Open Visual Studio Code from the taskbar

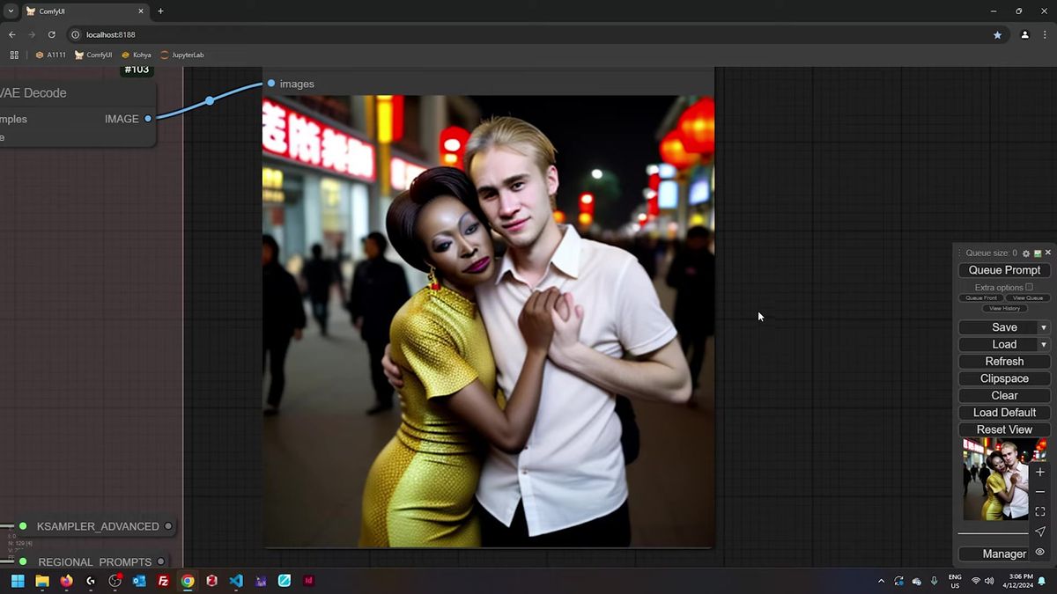click(236, 581)
